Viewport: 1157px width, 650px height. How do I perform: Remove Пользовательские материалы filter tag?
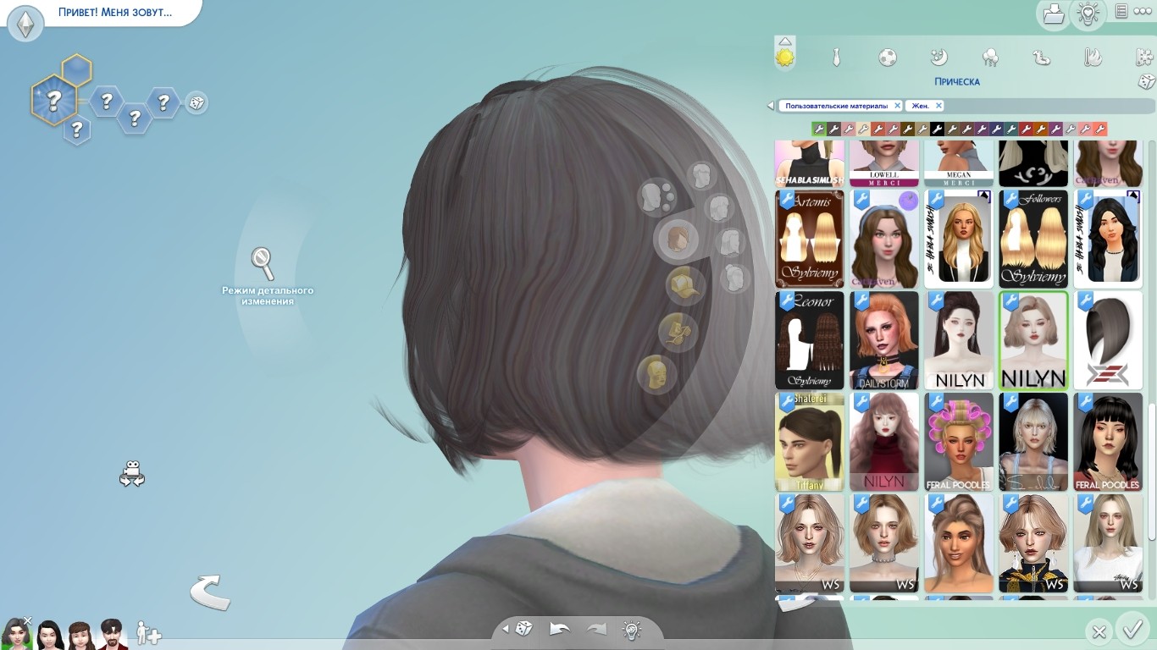pos(898,106)
